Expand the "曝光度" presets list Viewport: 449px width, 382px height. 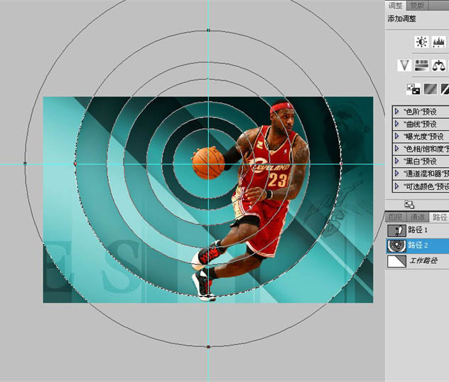pyautogui.click(x=396, y=136)
